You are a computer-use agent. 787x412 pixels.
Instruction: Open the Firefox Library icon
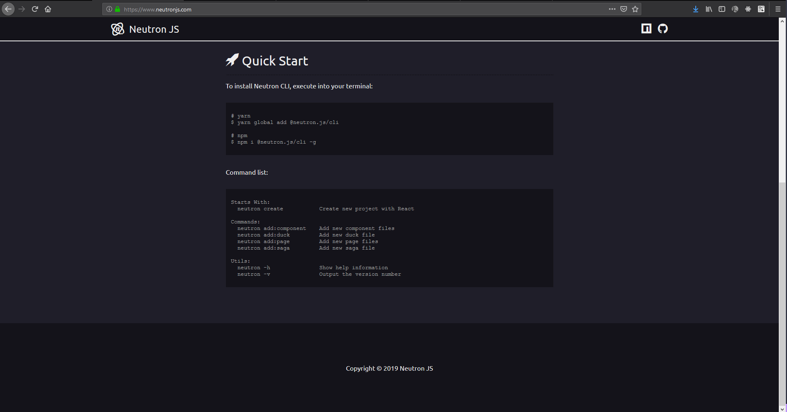(708, 9)
